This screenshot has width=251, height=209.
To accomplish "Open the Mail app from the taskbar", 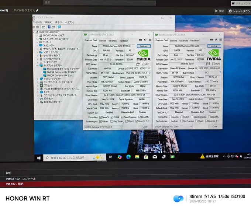I will click(155, 157).
